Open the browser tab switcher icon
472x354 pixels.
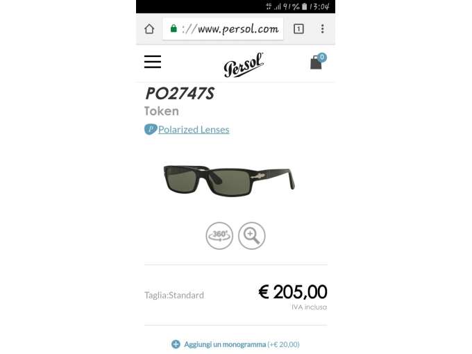click(298, 29)
